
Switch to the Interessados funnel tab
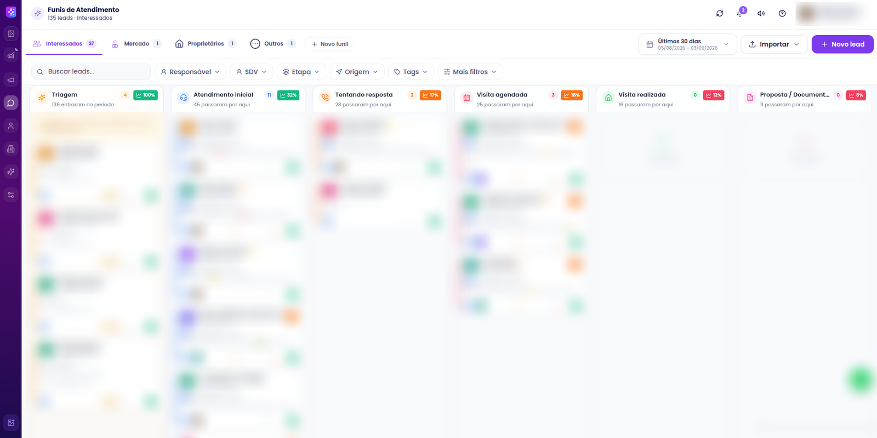(x=64, y=44)
